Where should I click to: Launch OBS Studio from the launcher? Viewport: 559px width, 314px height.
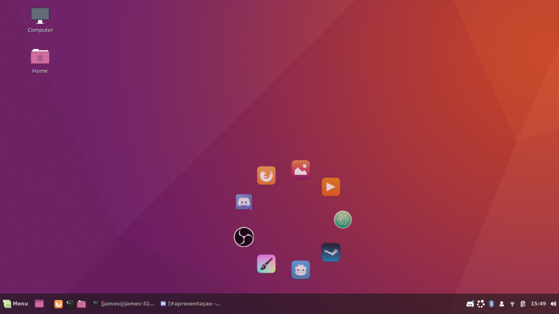pos(244,237)
